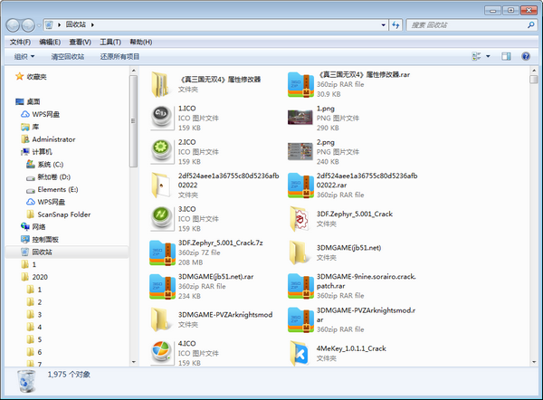The width and height of the screenshot is (543, 400).
Task: Select the 3DF.Zephyr_5.001_Crack.7z archive icon
Action: [x=162, y=252]
